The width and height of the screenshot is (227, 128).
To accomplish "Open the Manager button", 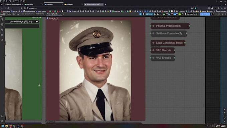I will click(x=150, y=14).
